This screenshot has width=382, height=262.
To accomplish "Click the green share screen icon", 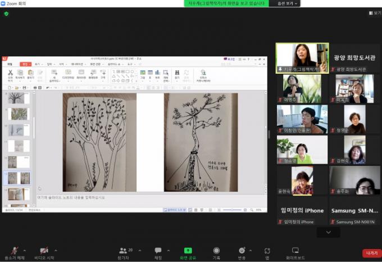I will 188,251.
